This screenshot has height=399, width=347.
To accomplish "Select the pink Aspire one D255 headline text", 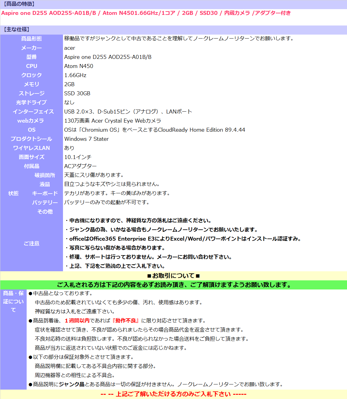I will click(x=146, y=13).
